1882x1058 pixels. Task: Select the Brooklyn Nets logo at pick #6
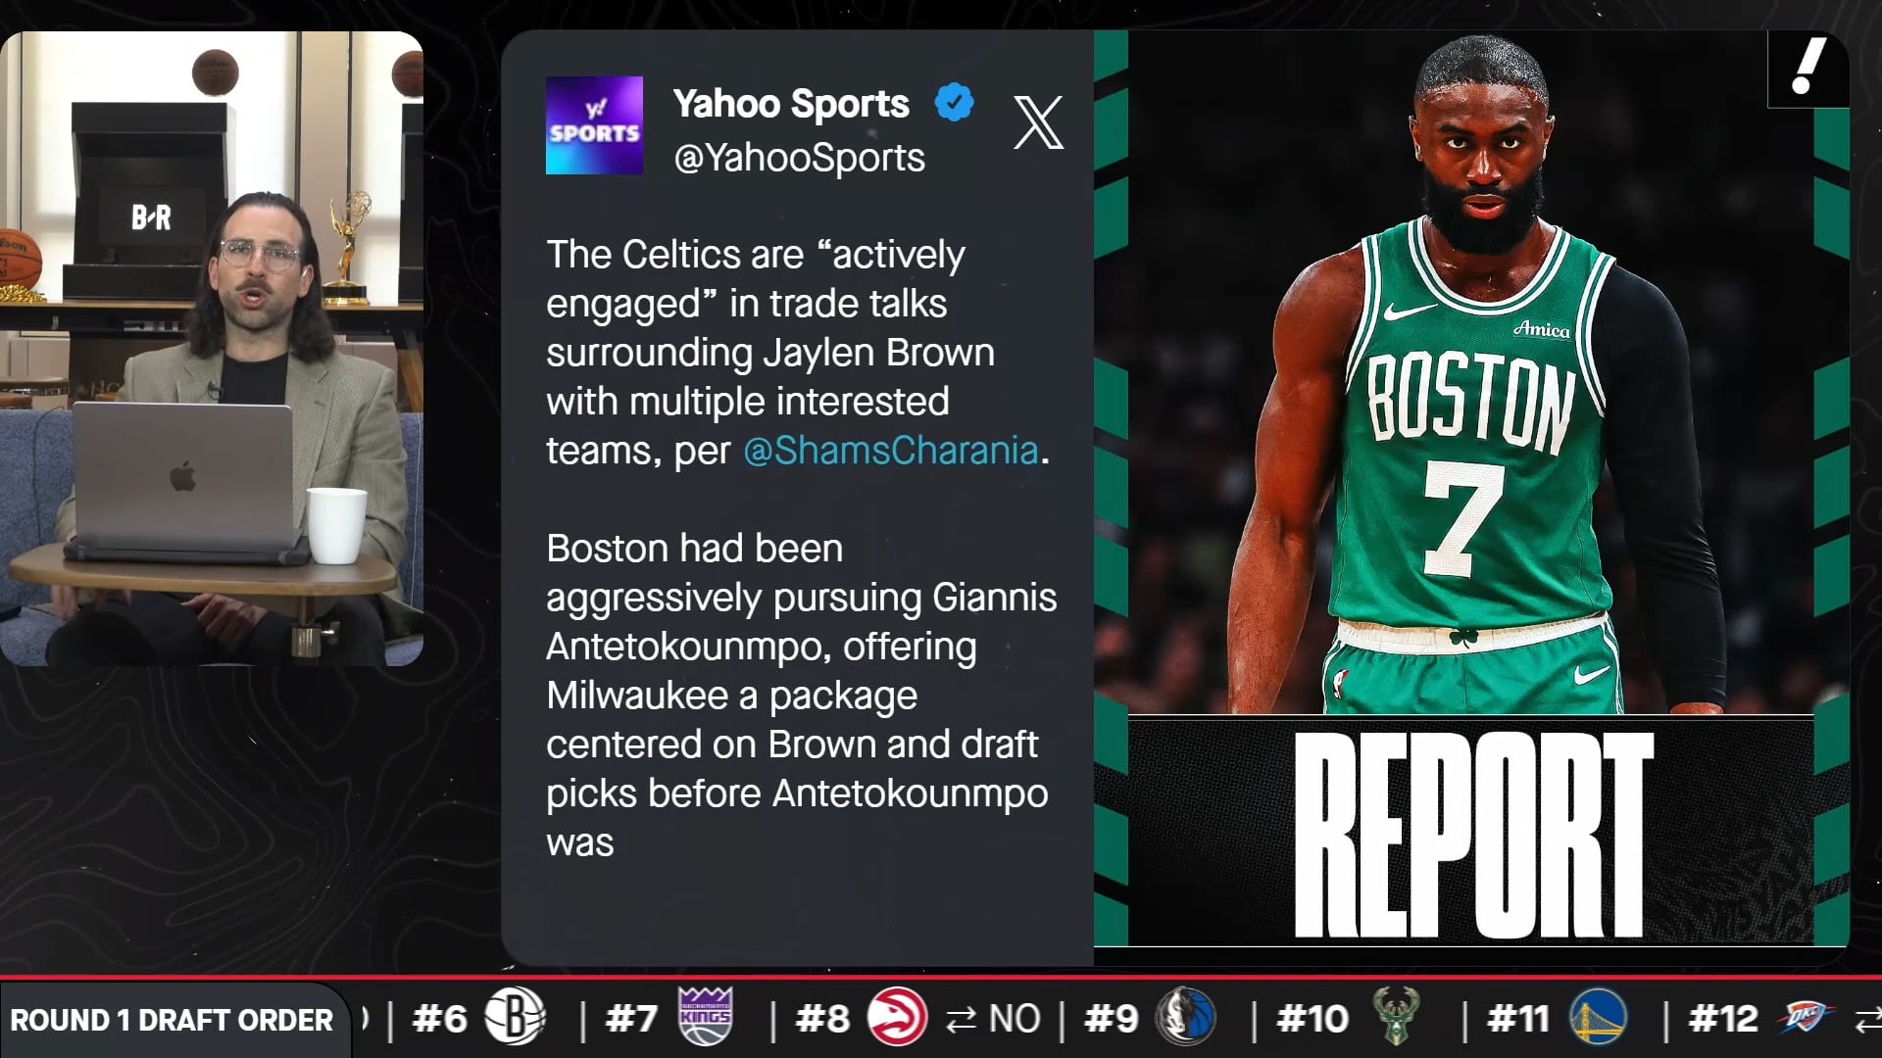515,1018
